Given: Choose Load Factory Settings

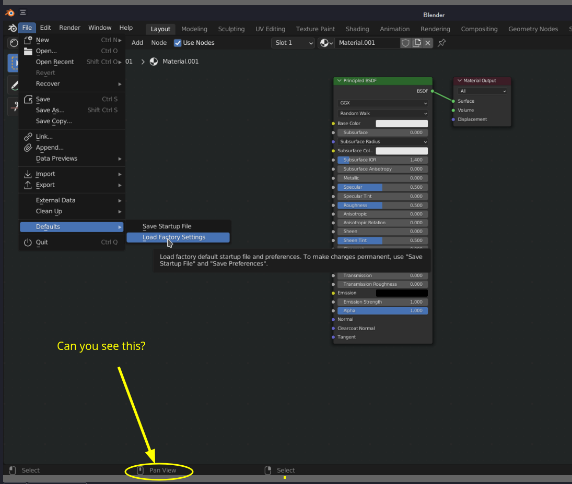Looking at the screenshot, I should pyautogui.click(x=178, y=237).
